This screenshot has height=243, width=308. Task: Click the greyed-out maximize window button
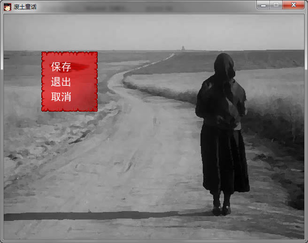[x=276, y=5]
